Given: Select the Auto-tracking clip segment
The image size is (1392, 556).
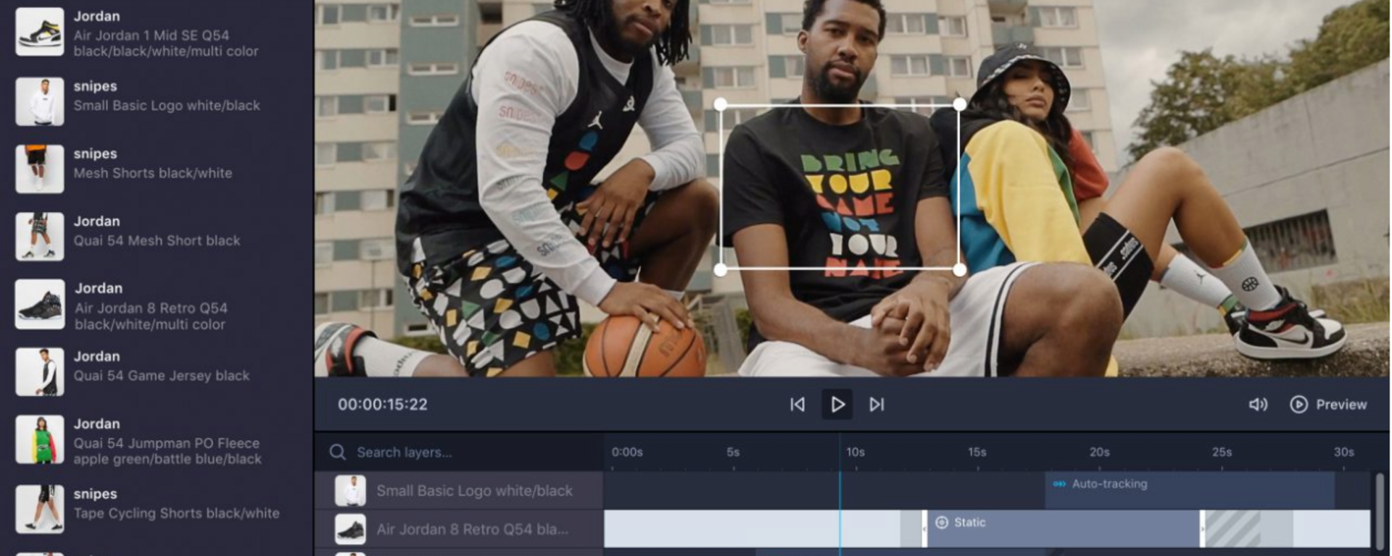Looking at the screenshot, I should 1190,490.
